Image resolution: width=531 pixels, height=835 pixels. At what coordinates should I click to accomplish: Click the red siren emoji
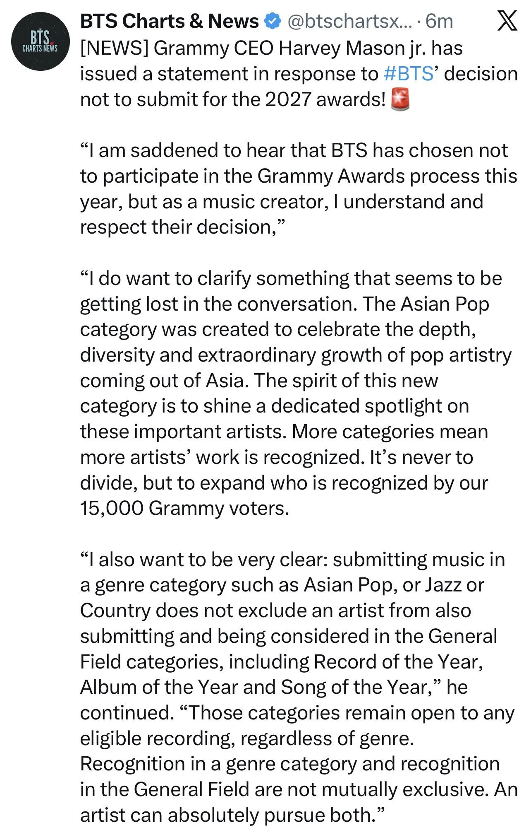400,99
